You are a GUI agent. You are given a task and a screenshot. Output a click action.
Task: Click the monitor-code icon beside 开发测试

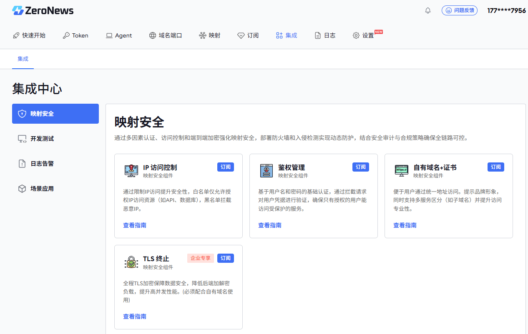23,139
